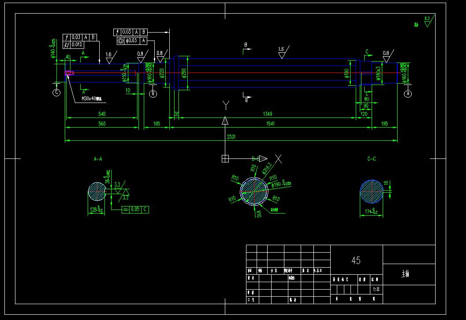
Task: Select datum circle B
Action: click(x=153, y=94)
